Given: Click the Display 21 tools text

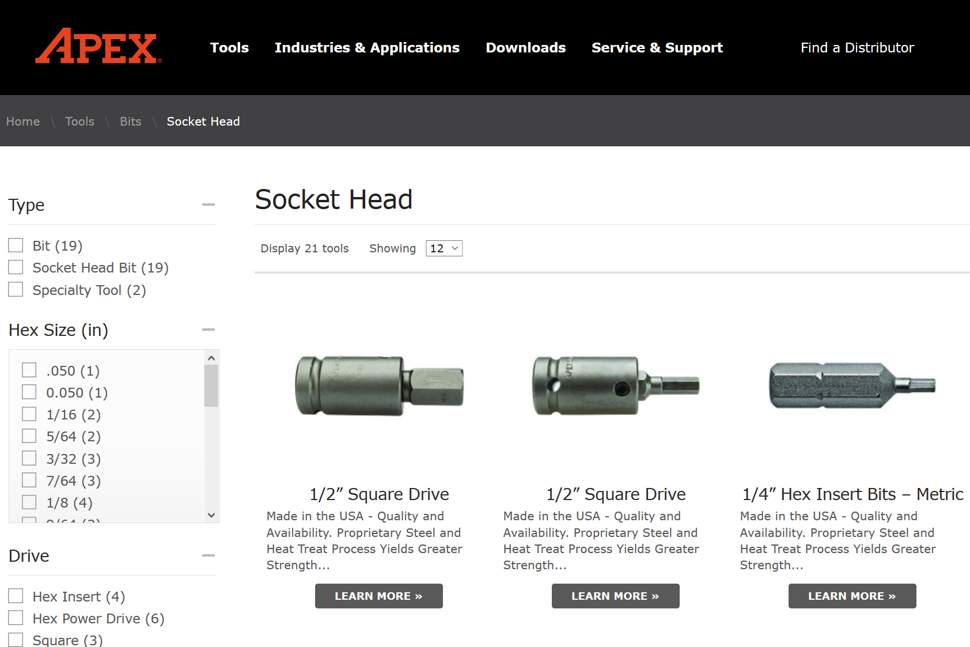Looking at the screenshot, I should 305,248.
